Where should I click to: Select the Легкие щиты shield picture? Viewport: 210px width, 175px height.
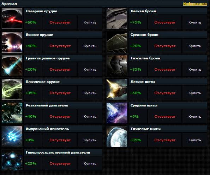click(x=117, y=89)
